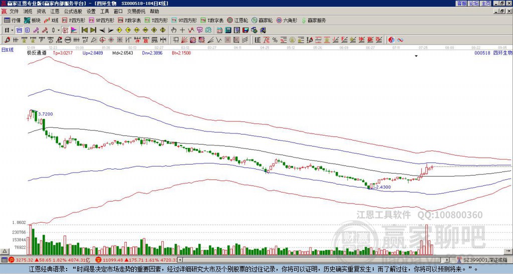This screenshot has width=513, height=274.
Task: Switch to the K线 chart view
Action: tap(51, 20)
